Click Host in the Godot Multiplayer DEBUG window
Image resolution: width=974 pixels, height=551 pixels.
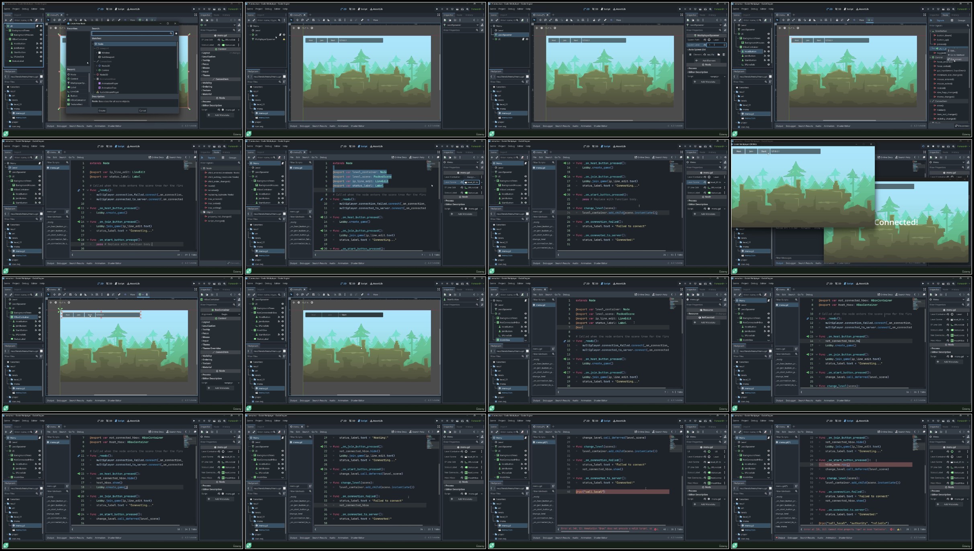[x=739, y=151]
